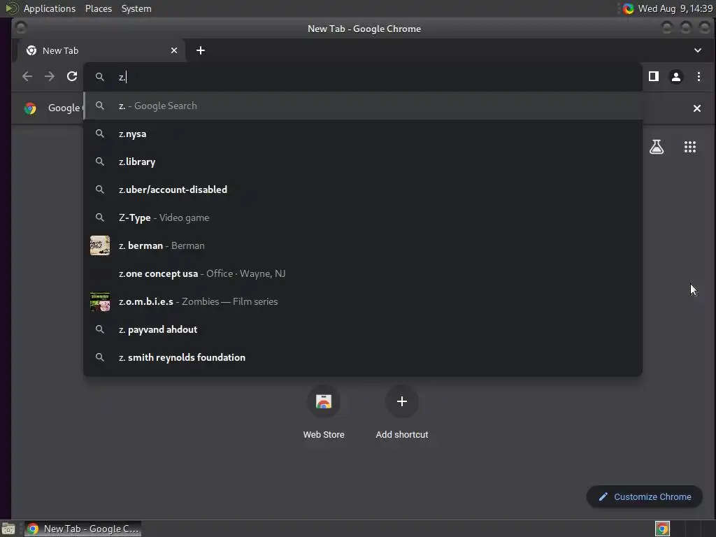This screenshot has width=716, height=537.
Task: Click the z. berman thumbnail image
Action: coord(99,245)
